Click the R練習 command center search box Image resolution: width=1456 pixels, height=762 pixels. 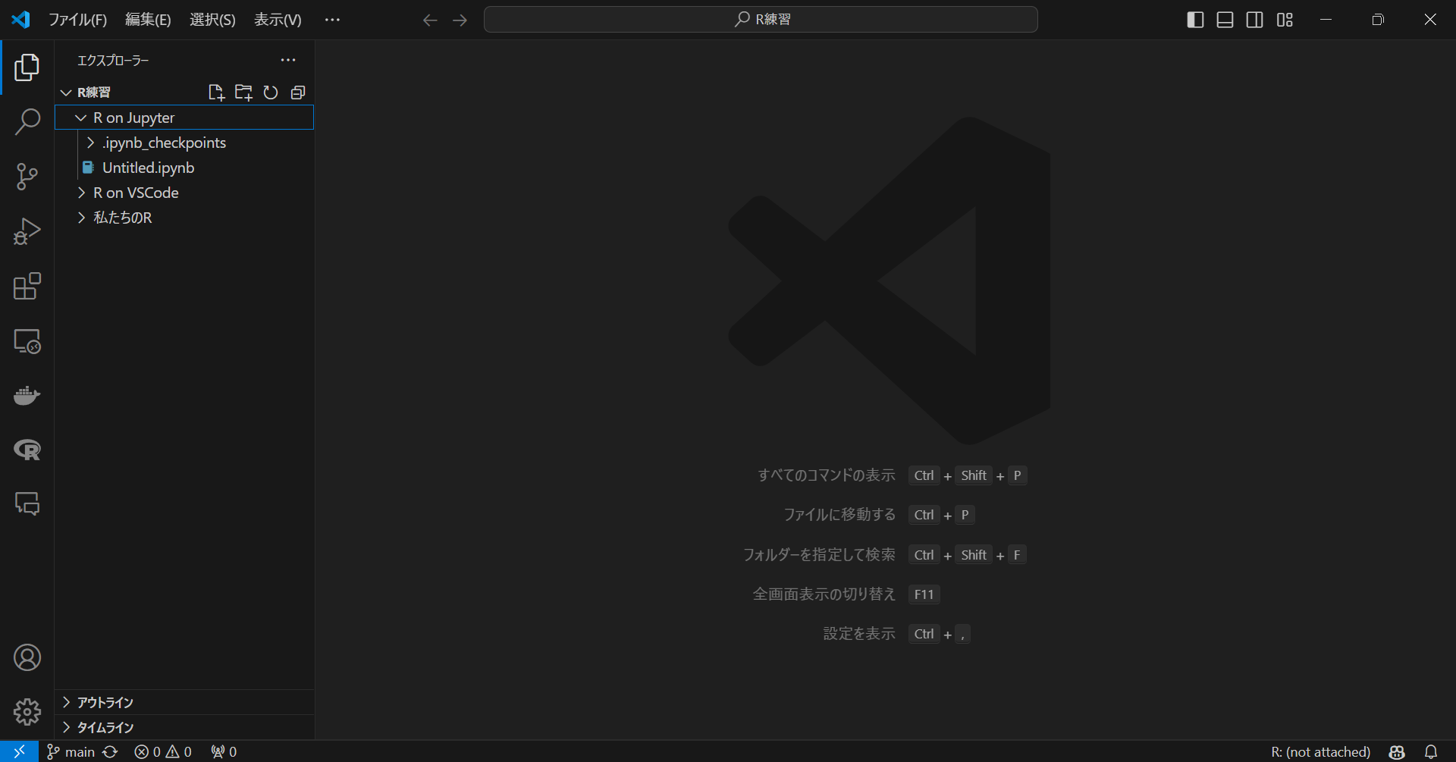761,20
